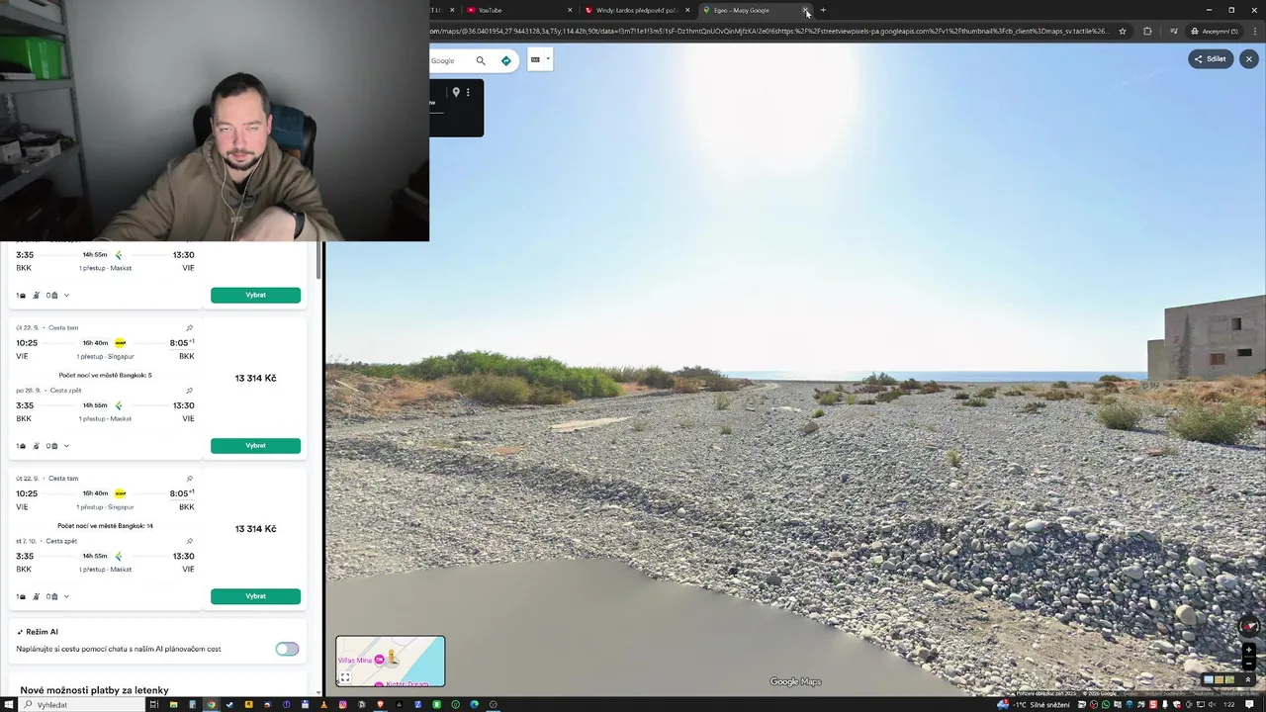Expand baggage details for the 14-night trip
Screen dimensions: 1266x712
[66, 596]
